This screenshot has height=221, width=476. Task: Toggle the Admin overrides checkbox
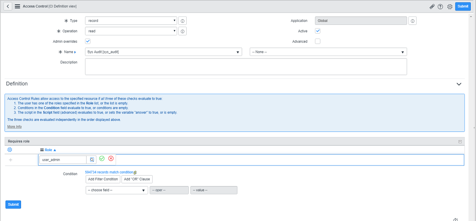tap(88, 41)
